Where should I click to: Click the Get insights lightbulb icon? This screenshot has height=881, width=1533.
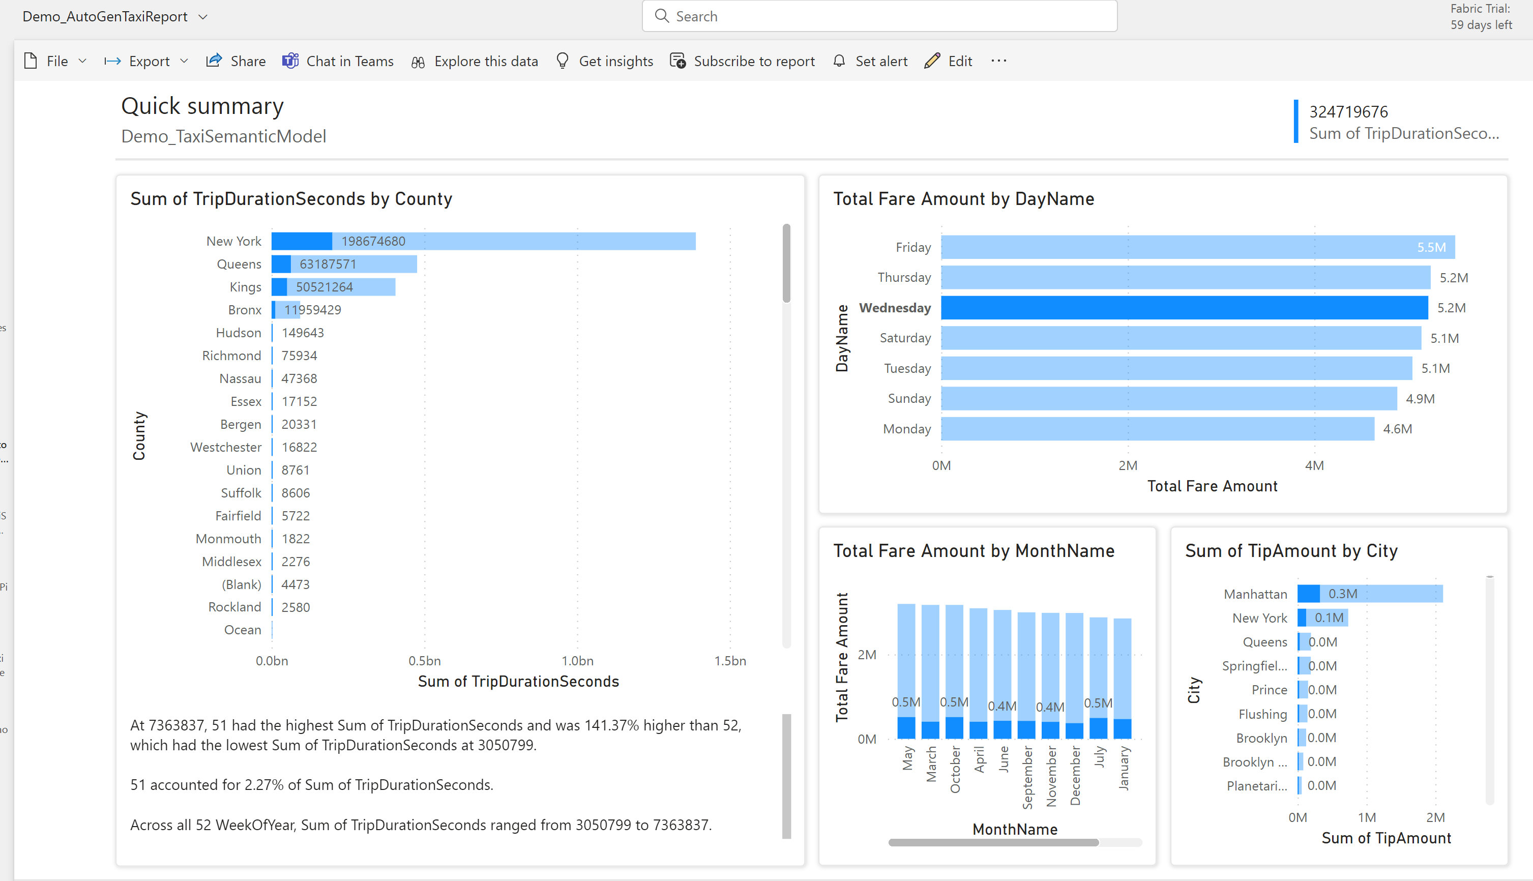pos(563,61)
